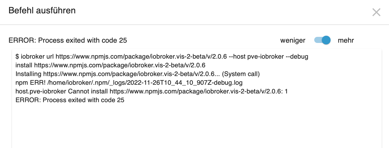Screen dimensions: 389x148
Task: Close the Befehl ausführen dialog
Action: 376,12
